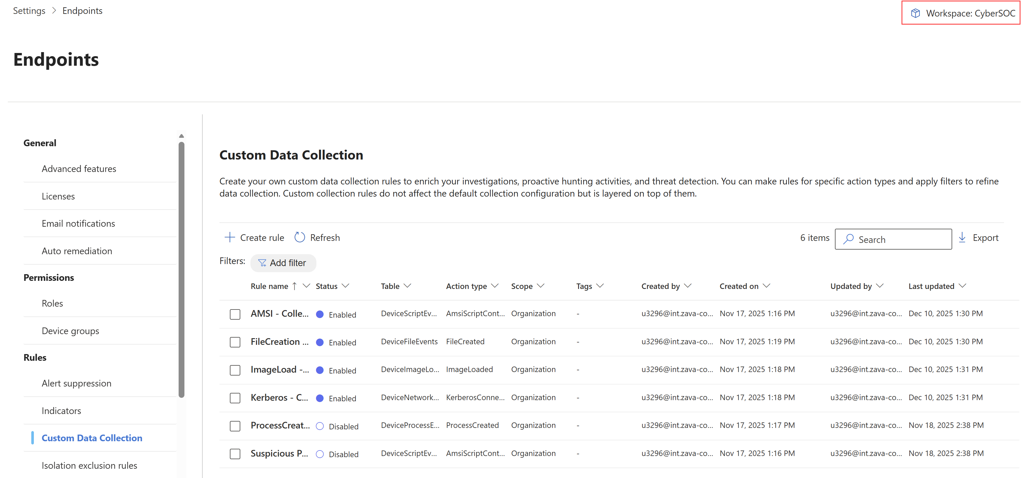Open Action type column dropdown
The width and height of the screenshot is (1026, 478).
pos(495,286)
